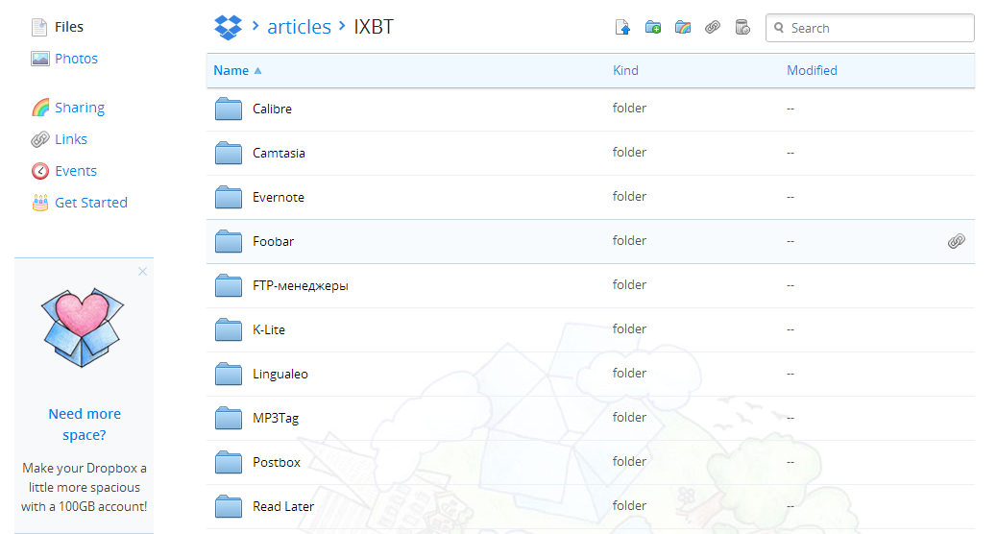Click the Events clock icon in sidebar
Screen dimensions: 997x534
pos(40,171)
